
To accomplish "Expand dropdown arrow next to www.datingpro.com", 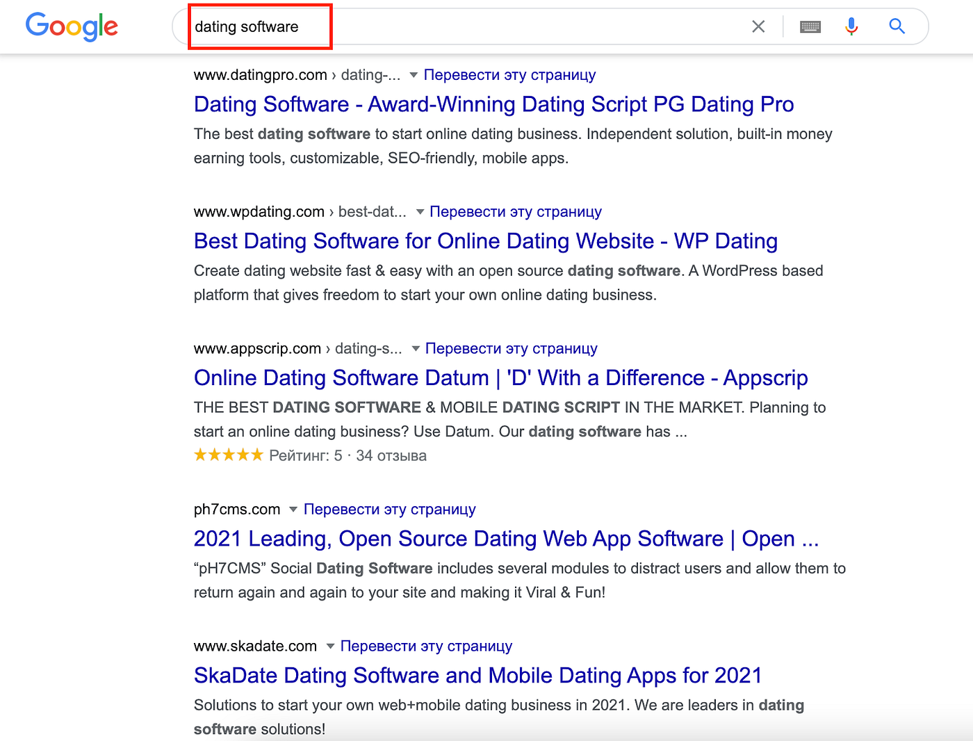I will 414,74.
